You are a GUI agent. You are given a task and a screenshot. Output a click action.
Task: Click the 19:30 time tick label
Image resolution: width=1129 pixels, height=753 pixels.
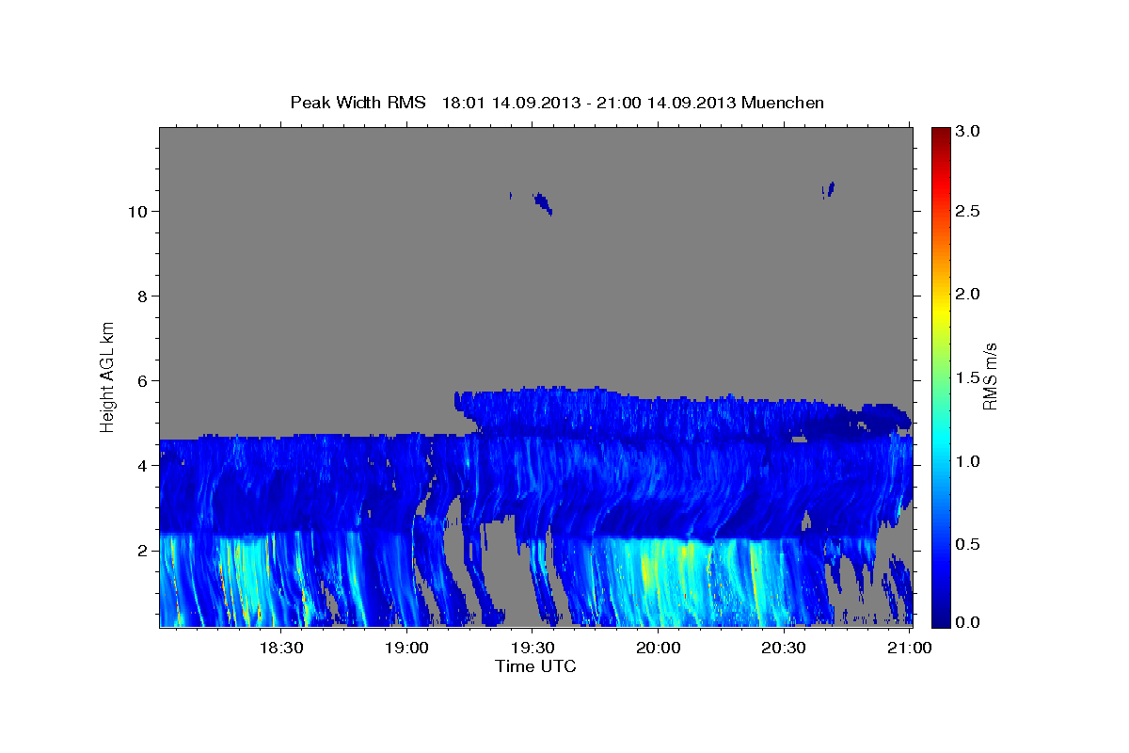[x=533, y=648]
